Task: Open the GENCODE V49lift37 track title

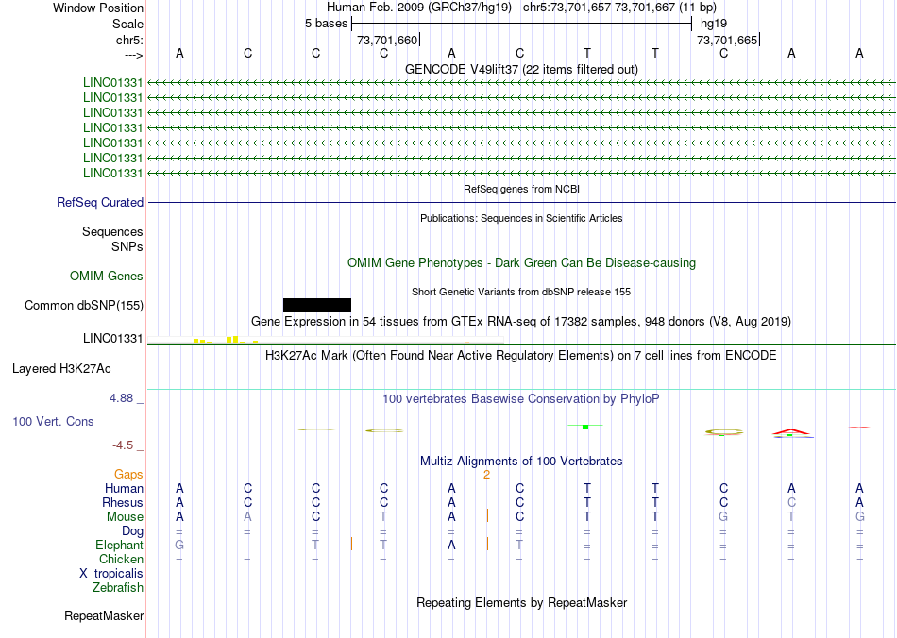Action: point(521,69)
